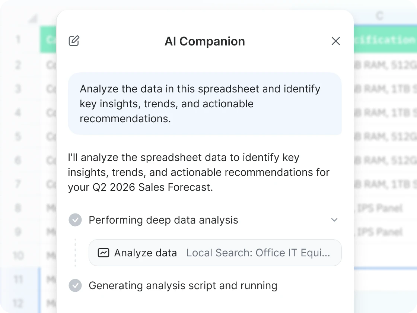Click the X to close AI Companion
The height and width of the screenshot is (313, 417).
click(x=335, y=41)
